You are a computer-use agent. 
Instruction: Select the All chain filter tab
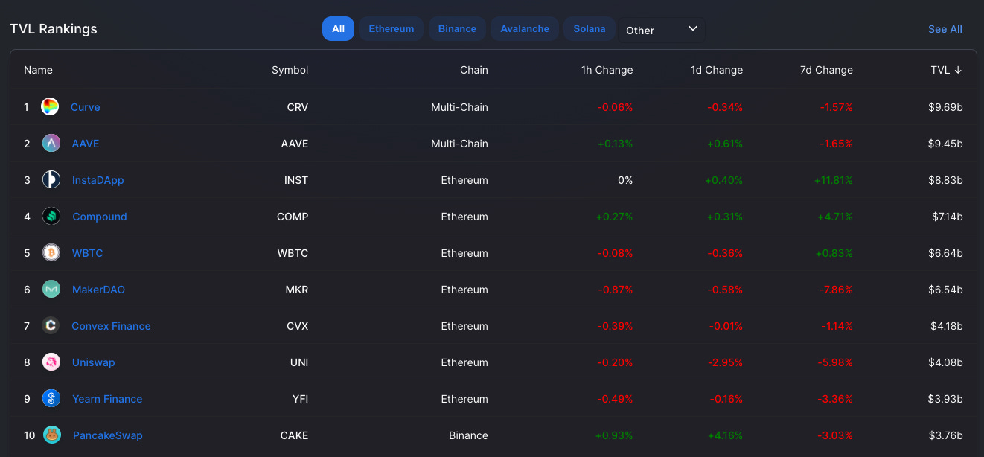pos(338,29)
